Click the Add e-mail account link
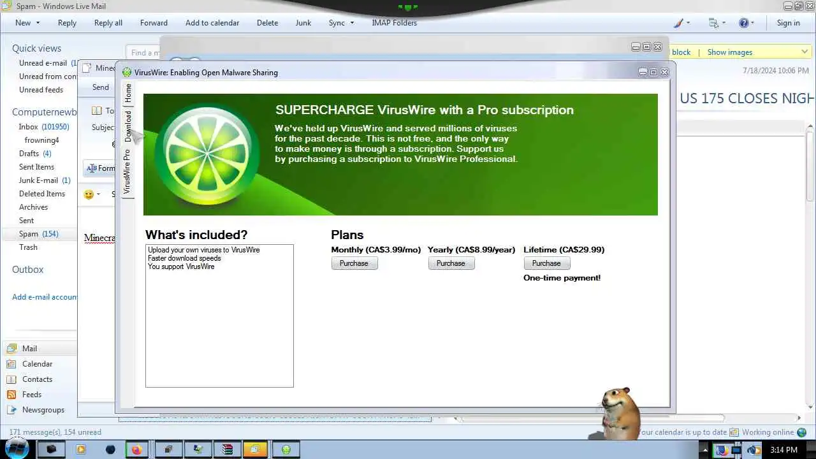The width and height of the screenshot is (816, 459). tap(45, 297)
